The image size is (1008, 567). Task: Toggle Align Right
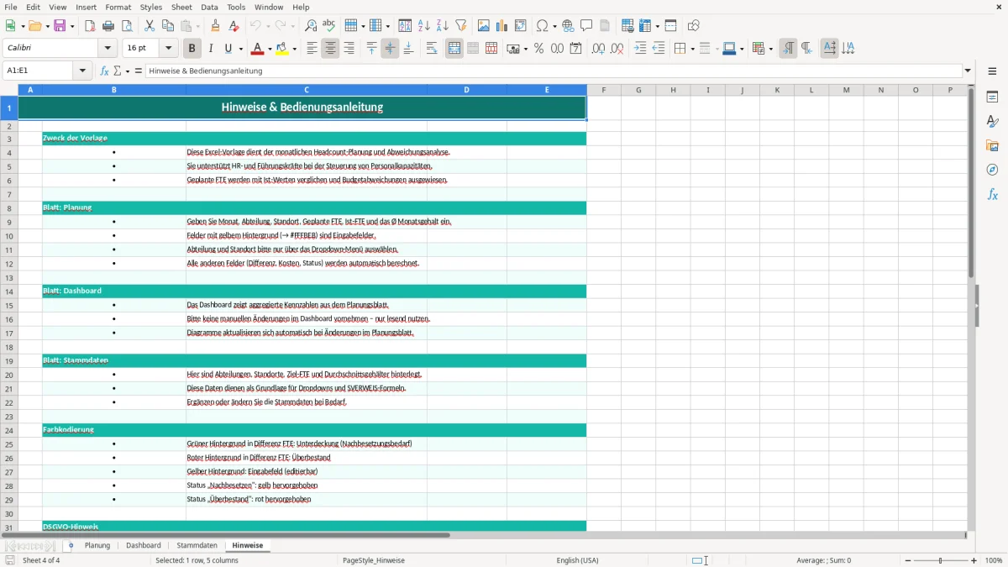tap(349, 49)
